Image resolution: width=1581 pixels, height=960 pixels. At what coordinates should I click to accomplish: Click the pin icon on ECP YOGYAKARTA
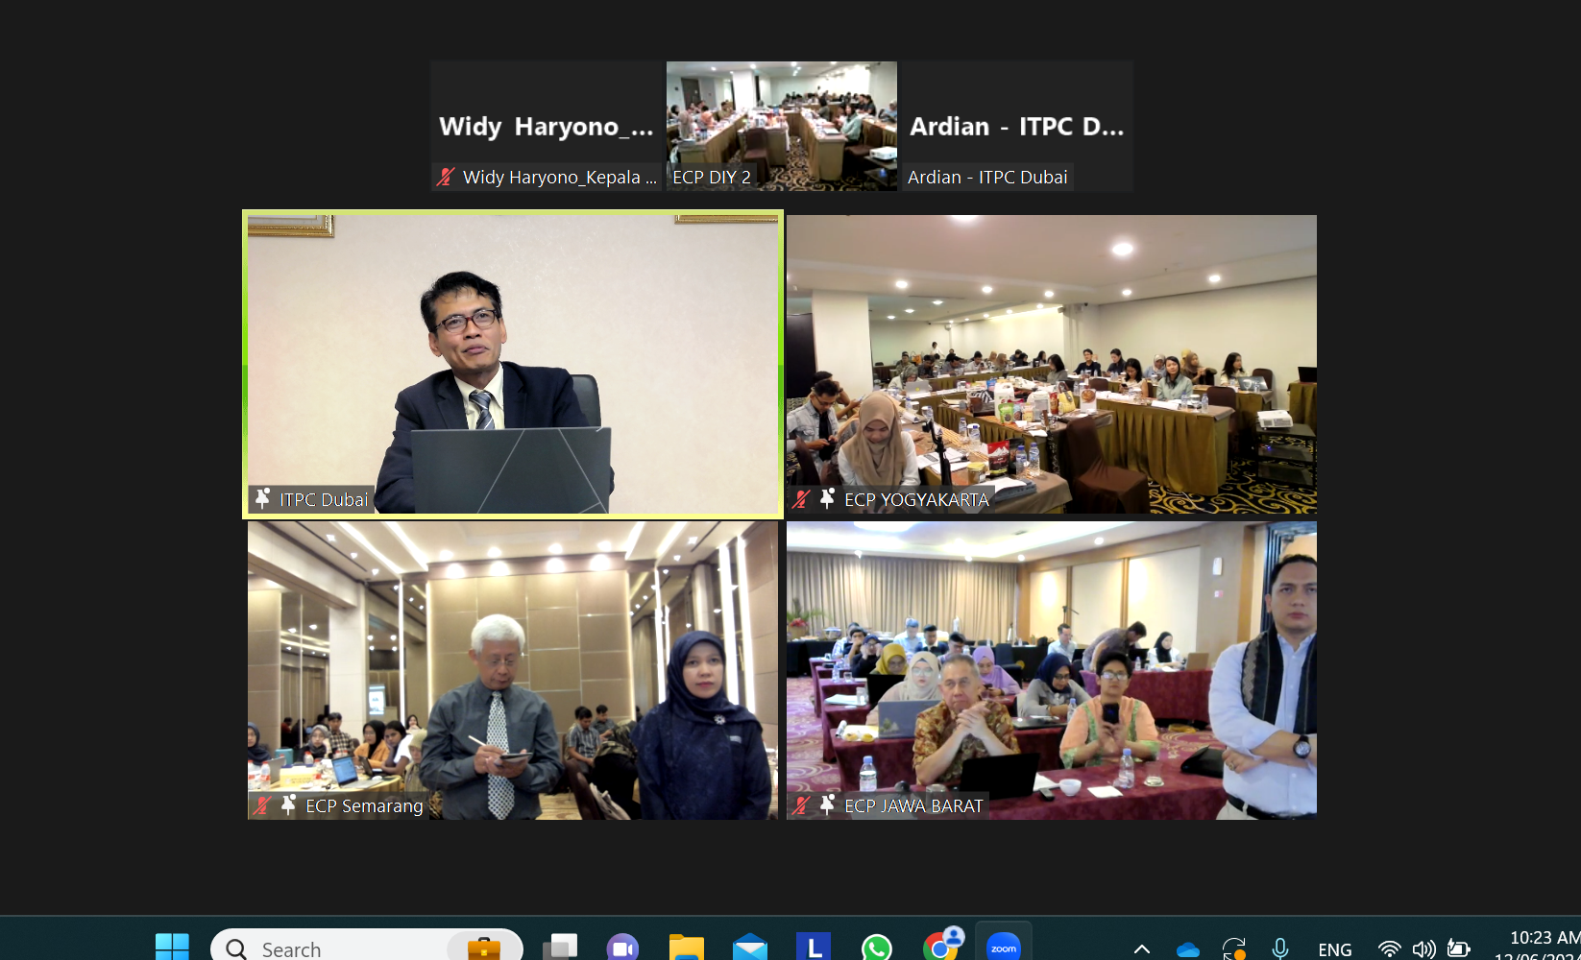[x=827, y=498]
